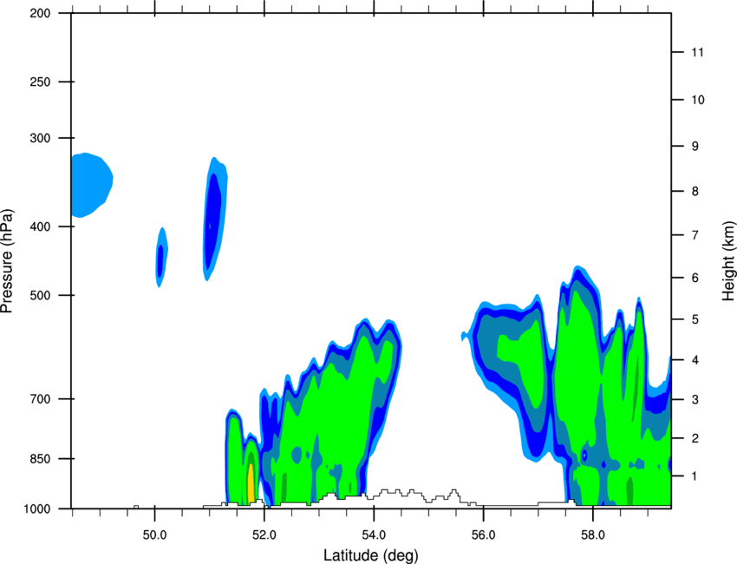
Task: Click the tall dark blue contour near 51 latitude
Action: [x=215, y=219]
